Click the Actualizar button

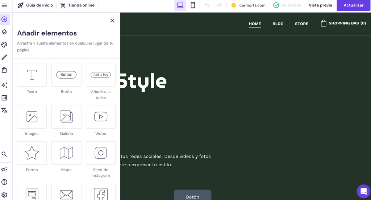click(353, 5)
